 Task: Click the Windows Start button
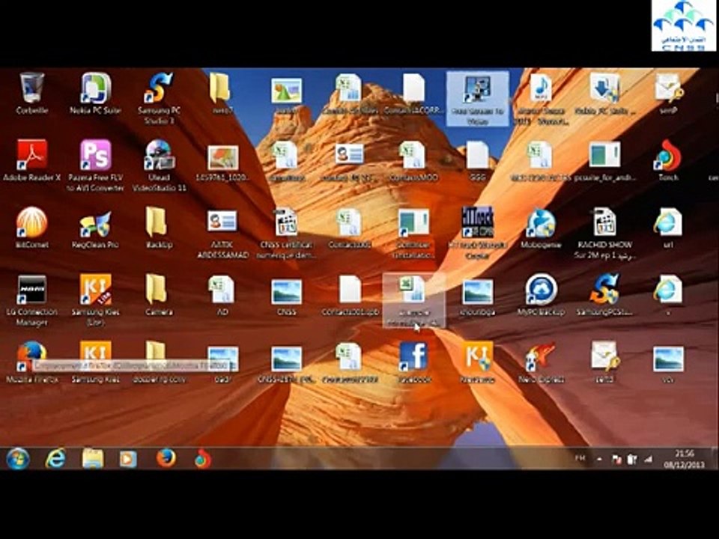(x=18, y=459)
